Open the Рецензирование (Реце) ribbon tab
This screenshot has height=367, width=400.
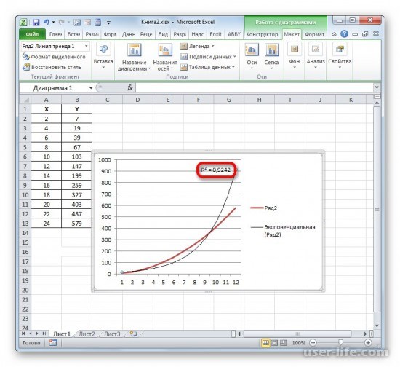tap(146, 34)
